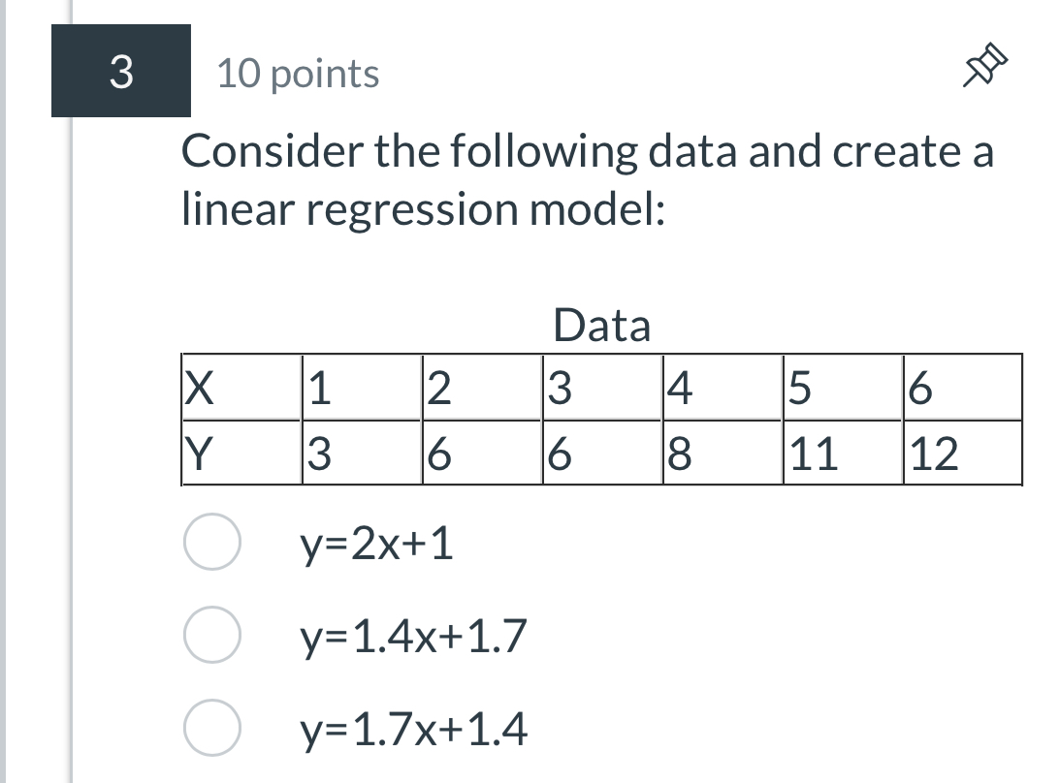Select the Y row header cell
Screen dimensions: 1060x783
(x=239, y=454)
